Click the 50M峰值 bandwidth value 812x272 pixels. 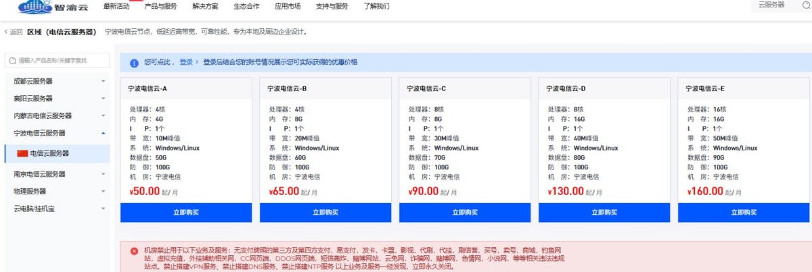pos(727,138)
